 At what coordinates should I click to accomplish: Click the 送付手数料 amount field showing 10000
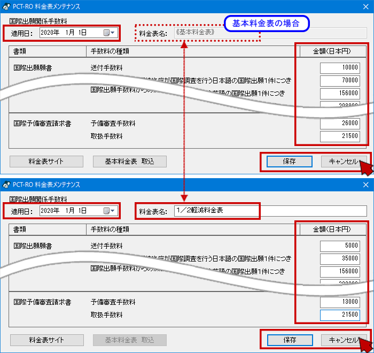point(340,68)
